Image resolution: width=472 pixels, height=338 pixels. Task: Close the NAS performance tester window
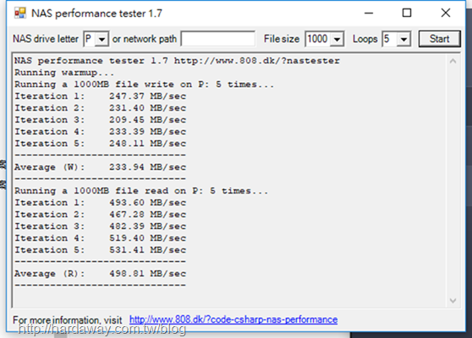446,13
